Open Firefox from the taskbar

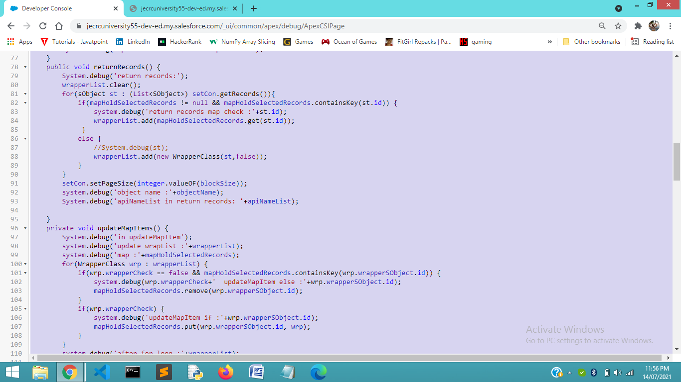[225, 372]
